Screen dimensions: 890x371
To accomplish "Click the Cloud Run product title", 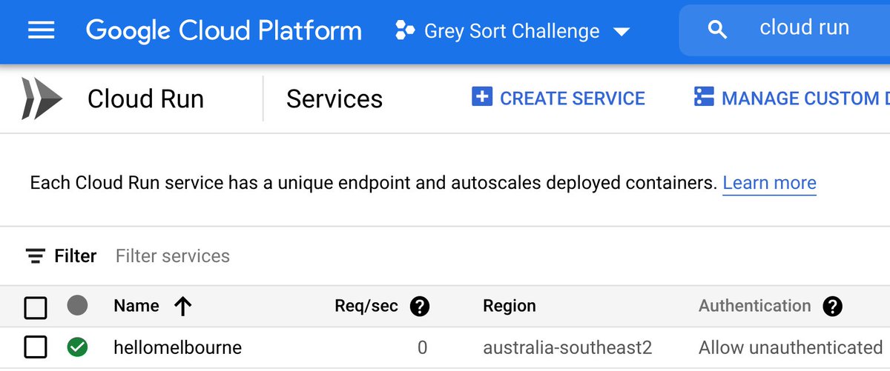I will pyautogui.click(x=145, y=98).
